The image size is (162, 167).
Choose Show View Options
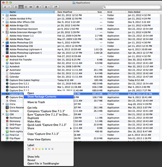49,140
